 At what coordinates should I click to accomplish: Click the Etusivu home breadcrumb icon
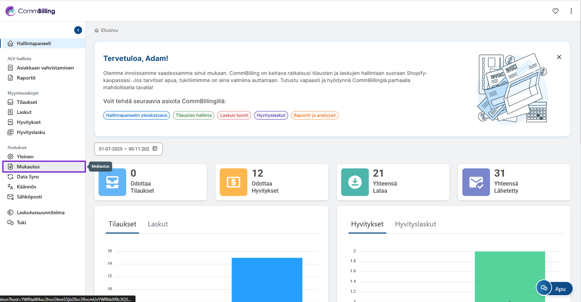click(96, 30)
